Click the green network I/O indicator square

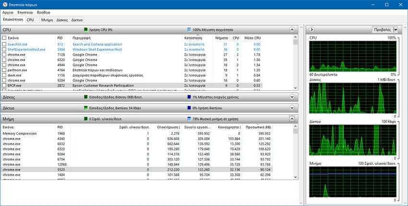[86, 108]
